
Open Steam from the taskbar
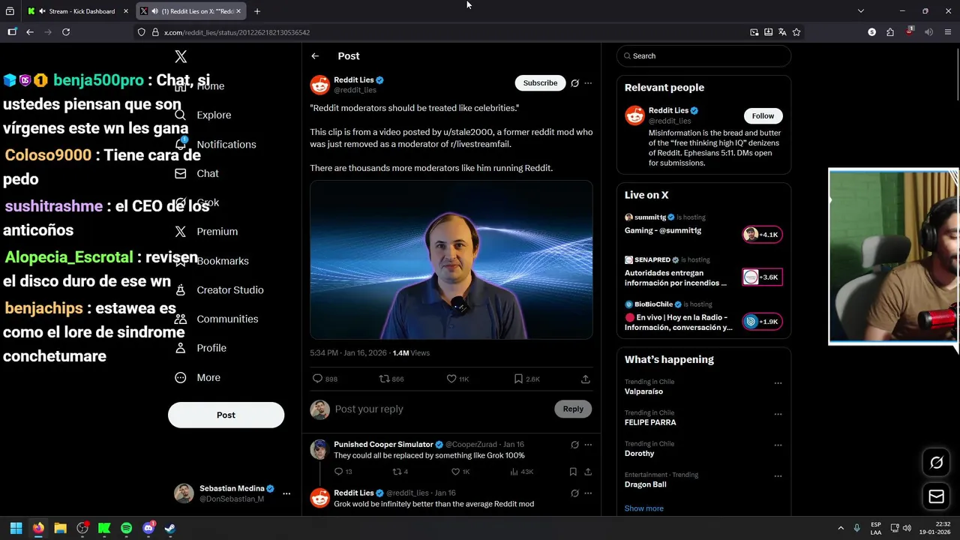click(170, 528)
